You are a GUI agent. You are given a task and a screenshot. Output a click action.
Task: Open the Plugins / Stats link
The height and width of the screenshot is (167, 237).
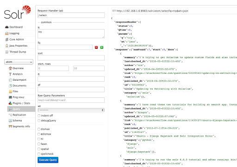click(x=21, y=103)
